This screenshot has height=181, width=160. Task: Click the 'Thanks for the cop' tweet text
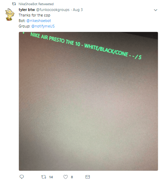(x=34, y=15)
